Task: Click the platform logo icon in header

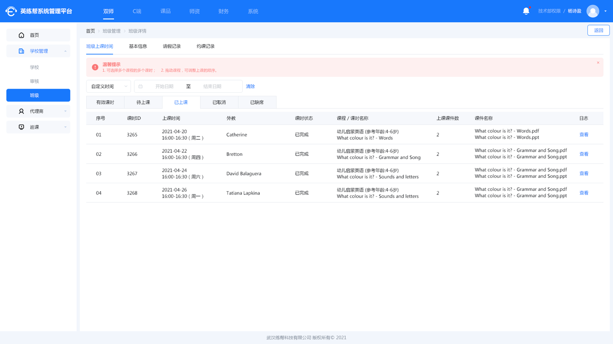Action: (x=11, y=11)
